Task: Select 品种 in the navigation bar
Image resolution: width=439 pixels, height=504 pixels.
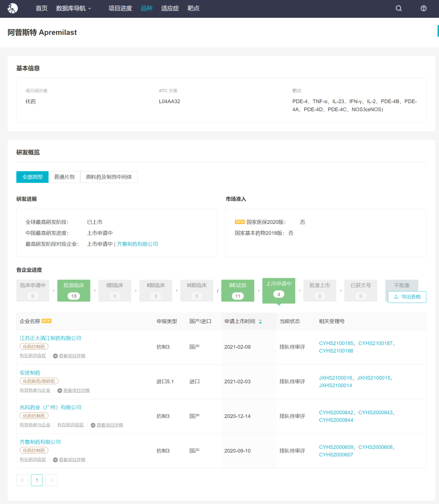Action: [x=146, y=8]
